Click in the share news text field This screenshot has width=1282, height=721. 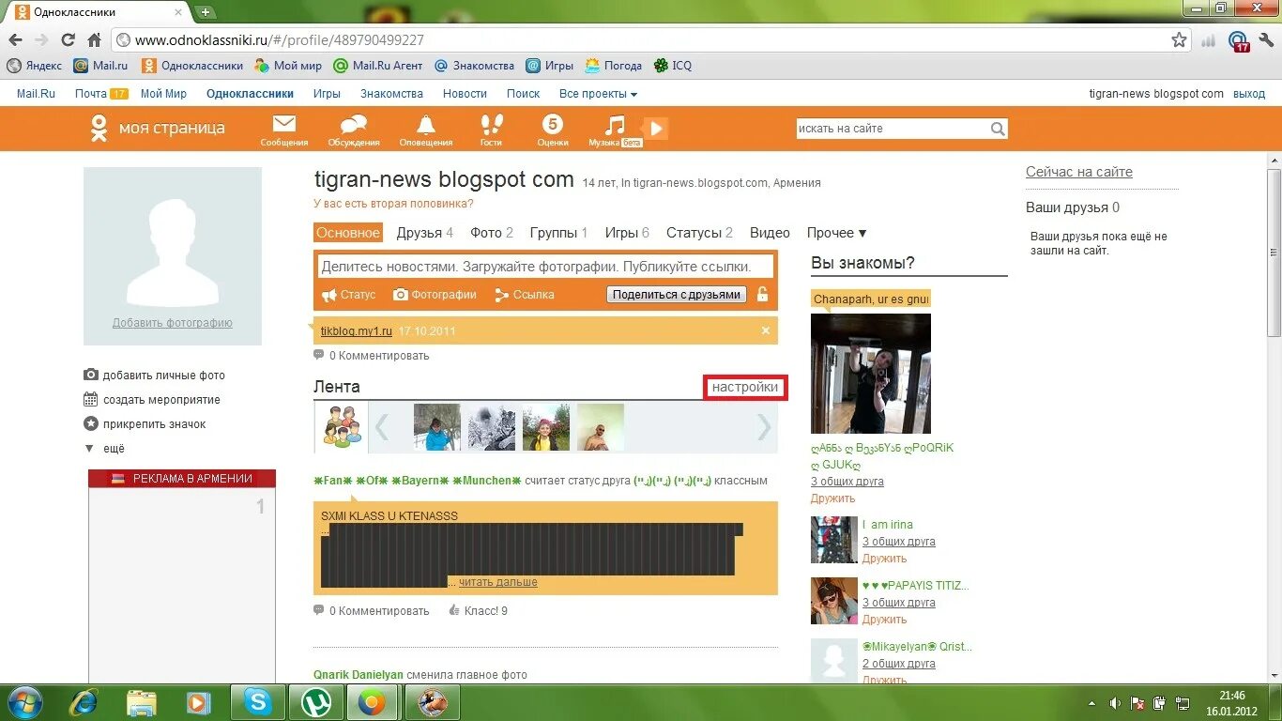click(x=546, y=267)
